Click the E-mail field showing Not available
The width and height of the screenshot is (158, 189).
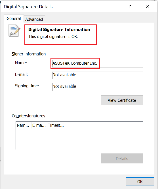pyautogui.click(x=98, y=75)
